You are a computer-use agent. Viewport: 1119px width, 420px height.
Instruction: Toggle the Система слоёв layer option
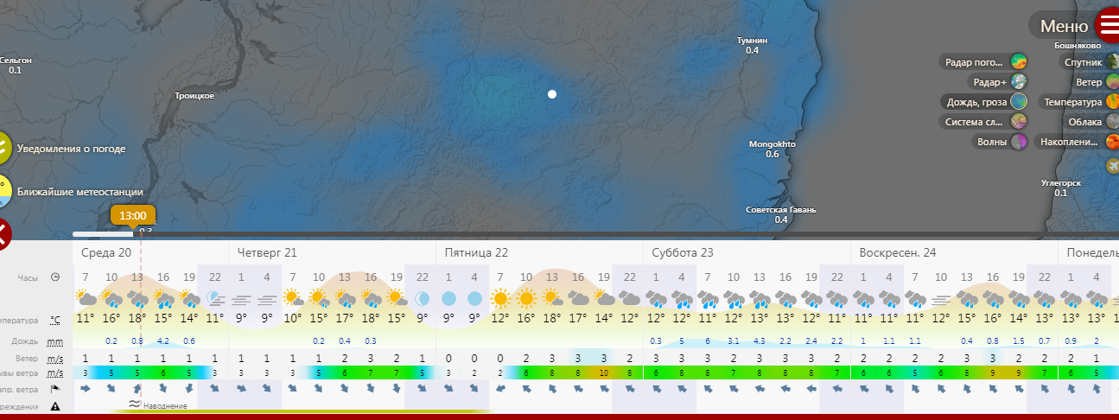1020,122
